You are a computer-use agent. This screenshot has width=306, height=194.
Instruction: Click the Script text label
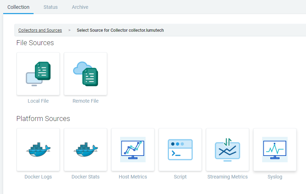[180, 177]
